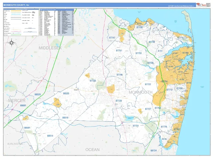
Task: Click ZIP code 07716
Action: pos(180,37)
